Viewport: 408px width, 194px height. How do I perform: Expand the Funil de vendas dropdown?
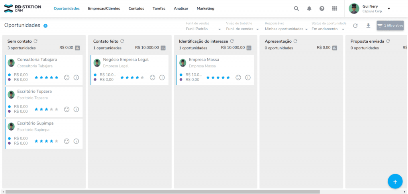(x=203, y=29)
